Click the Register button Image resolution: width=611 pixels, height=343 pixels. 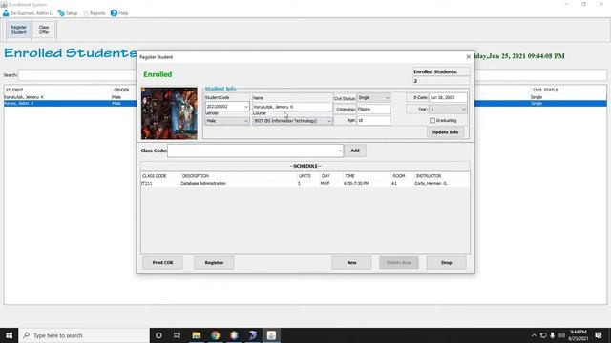214,263
